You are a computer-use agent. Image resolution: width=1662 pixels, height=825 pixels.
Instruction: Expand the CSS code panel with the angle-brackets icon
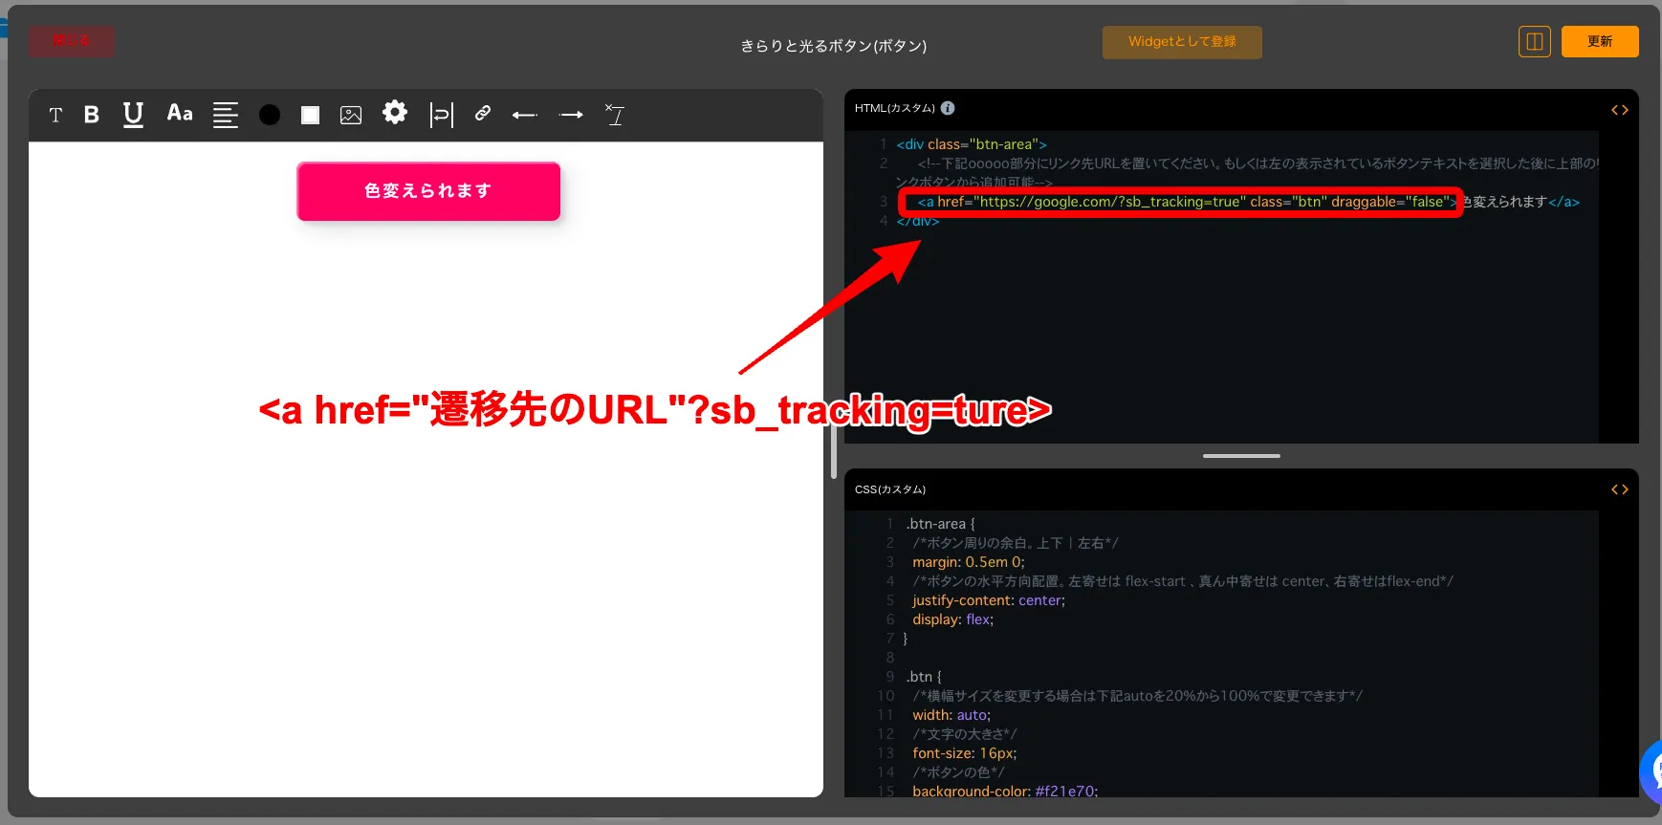(x=1619, y=489)
